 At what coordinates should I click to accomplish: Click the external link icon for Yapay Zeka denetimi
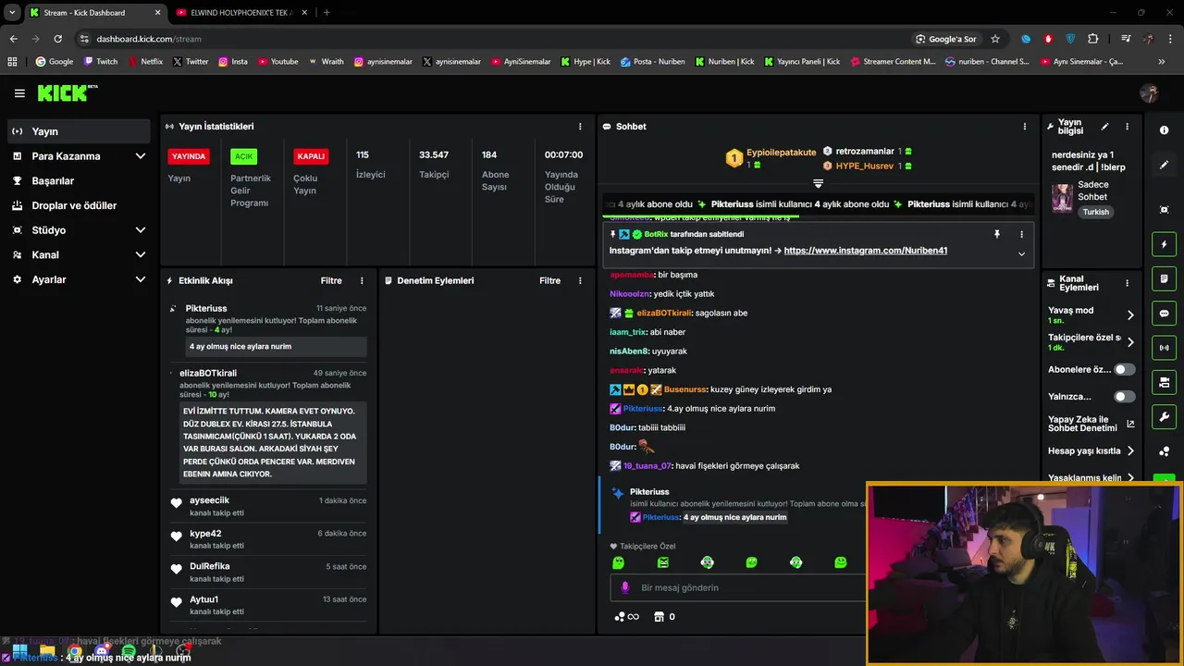(1130, 425)
